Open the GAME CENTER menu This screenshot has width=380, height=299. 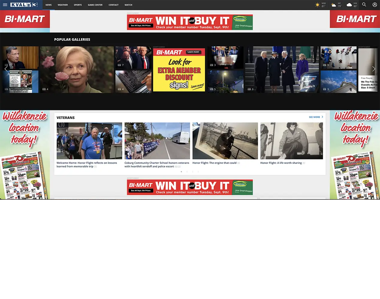(95, 5)
